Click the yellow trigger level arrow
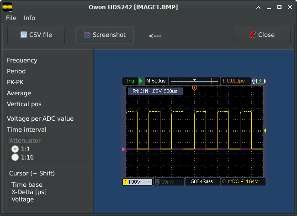This screenshot has height=216, width=297. coord(265,130)
